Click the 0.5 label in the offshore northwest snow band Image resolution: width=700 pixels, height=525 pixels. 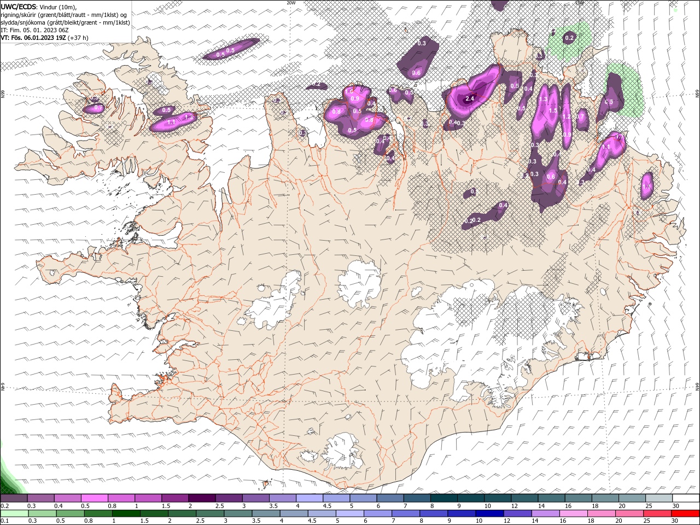coord(230,50)
